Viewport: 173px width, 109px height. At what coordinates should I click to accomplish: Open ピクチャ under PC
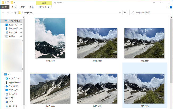click(x=12, y=98)
